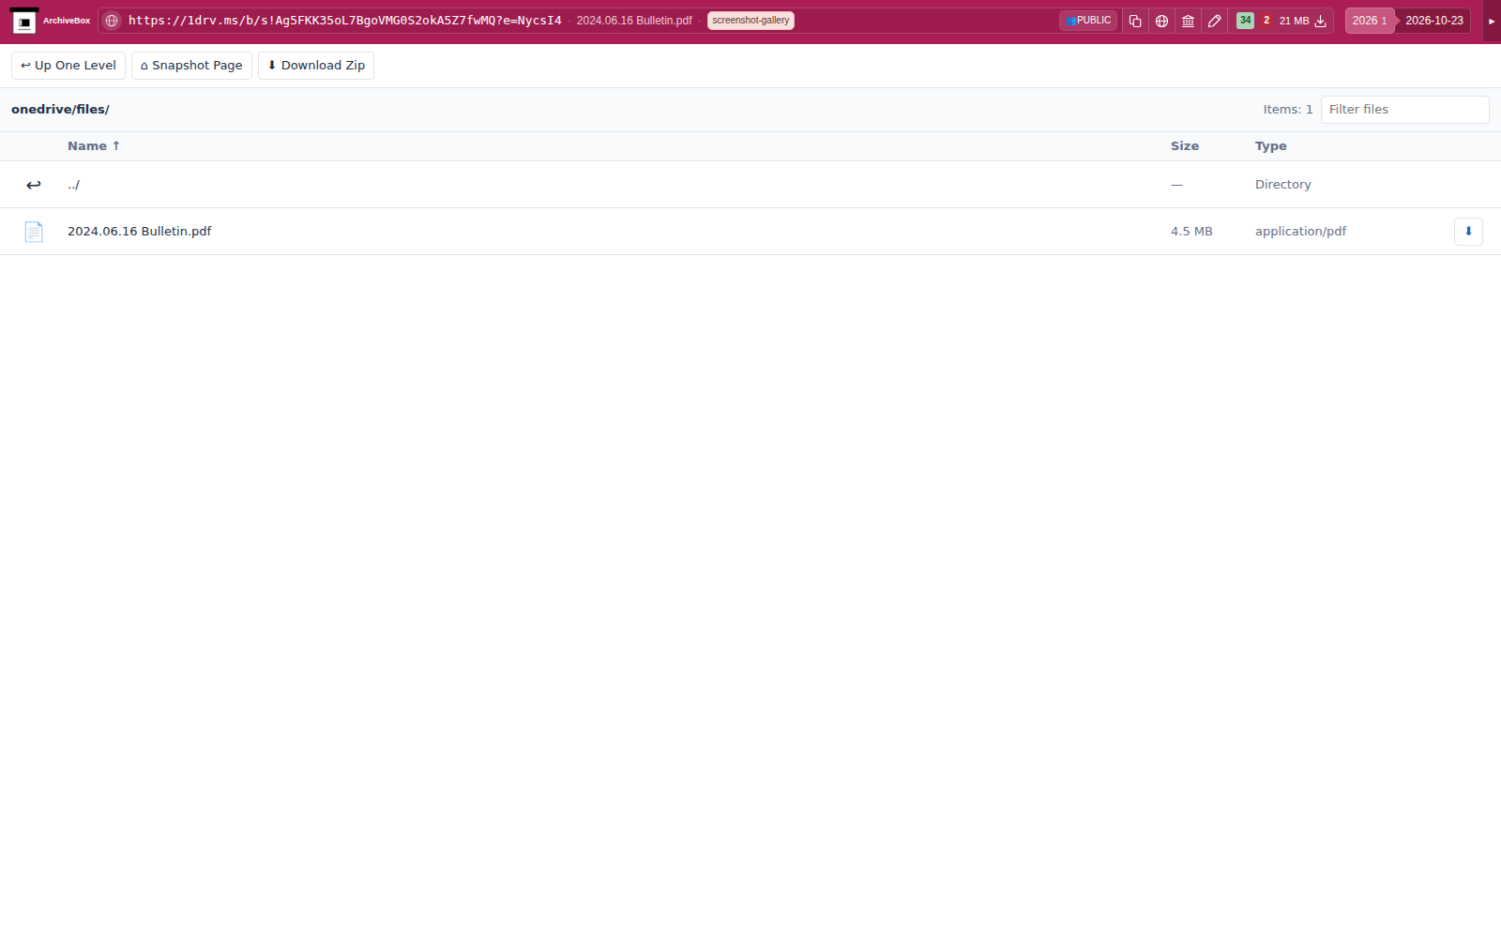Image resolution: width=1501 pixels, height=938 pixels.
Task: Click the 4.5 MB size value
Action: tap(1191, 232)
